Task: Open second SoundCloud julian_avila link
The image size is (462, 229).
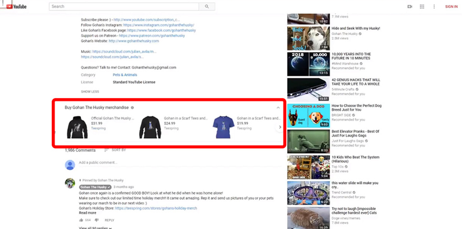Action: 112,57
